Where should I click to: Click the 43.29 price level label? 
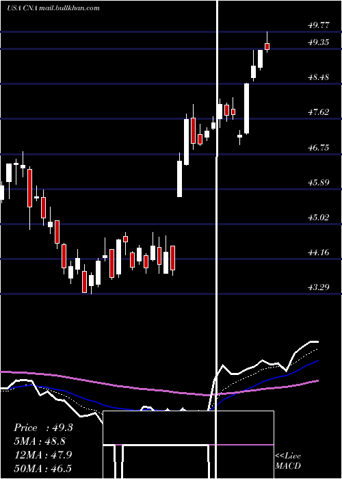coord(319,287)
